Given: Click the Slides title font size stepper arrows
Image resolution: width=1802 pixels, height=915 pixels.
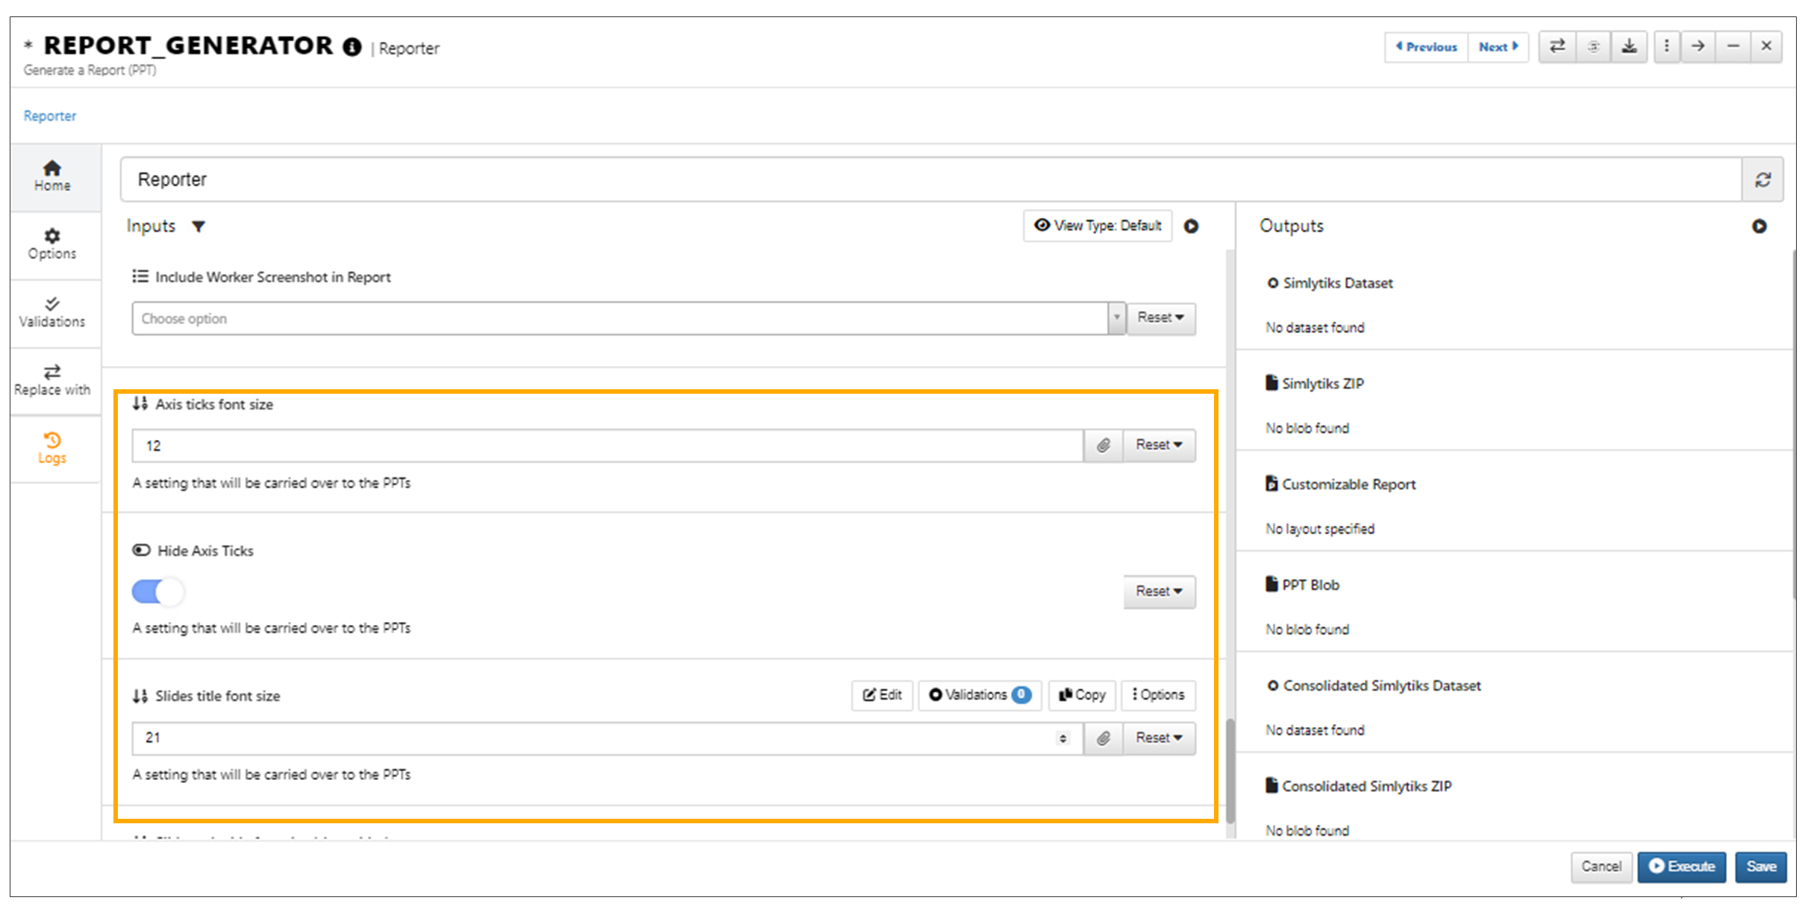Looking at the screenshot, I should tap(1063, 738).
